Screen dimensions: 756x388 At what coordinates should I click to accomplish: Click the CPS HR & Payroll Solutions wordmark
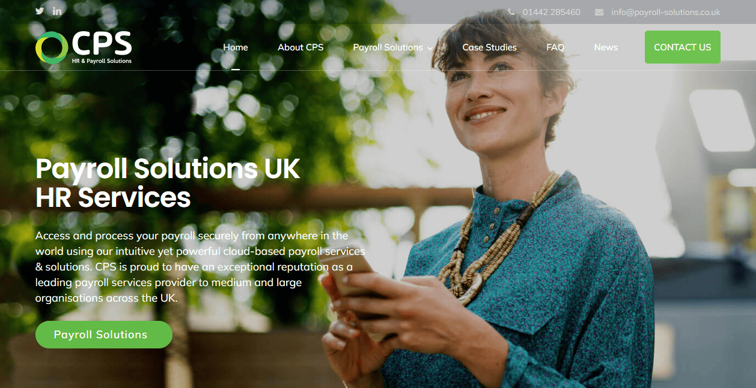(x=102, y=47)
